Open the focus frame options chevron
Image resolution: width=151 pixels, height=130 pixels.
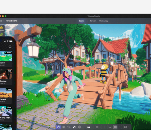[x=100, y=127]
